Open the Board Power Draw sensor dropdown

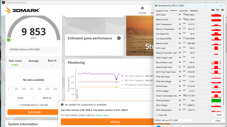pos(180,67)
